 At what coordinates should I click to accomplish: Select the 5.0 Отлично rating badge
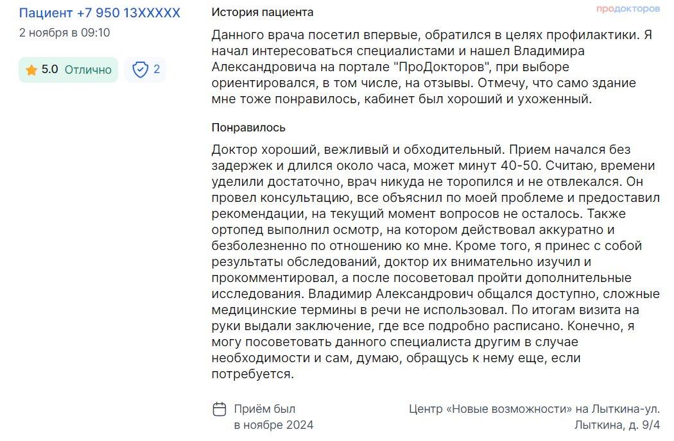coord(68,70)
